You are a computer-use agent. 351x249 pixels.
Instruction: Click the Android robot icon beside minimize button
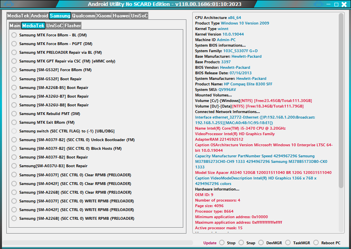point(318,4)
